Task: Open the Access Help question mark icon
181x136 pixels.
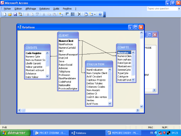Action: tap(100, 14)
